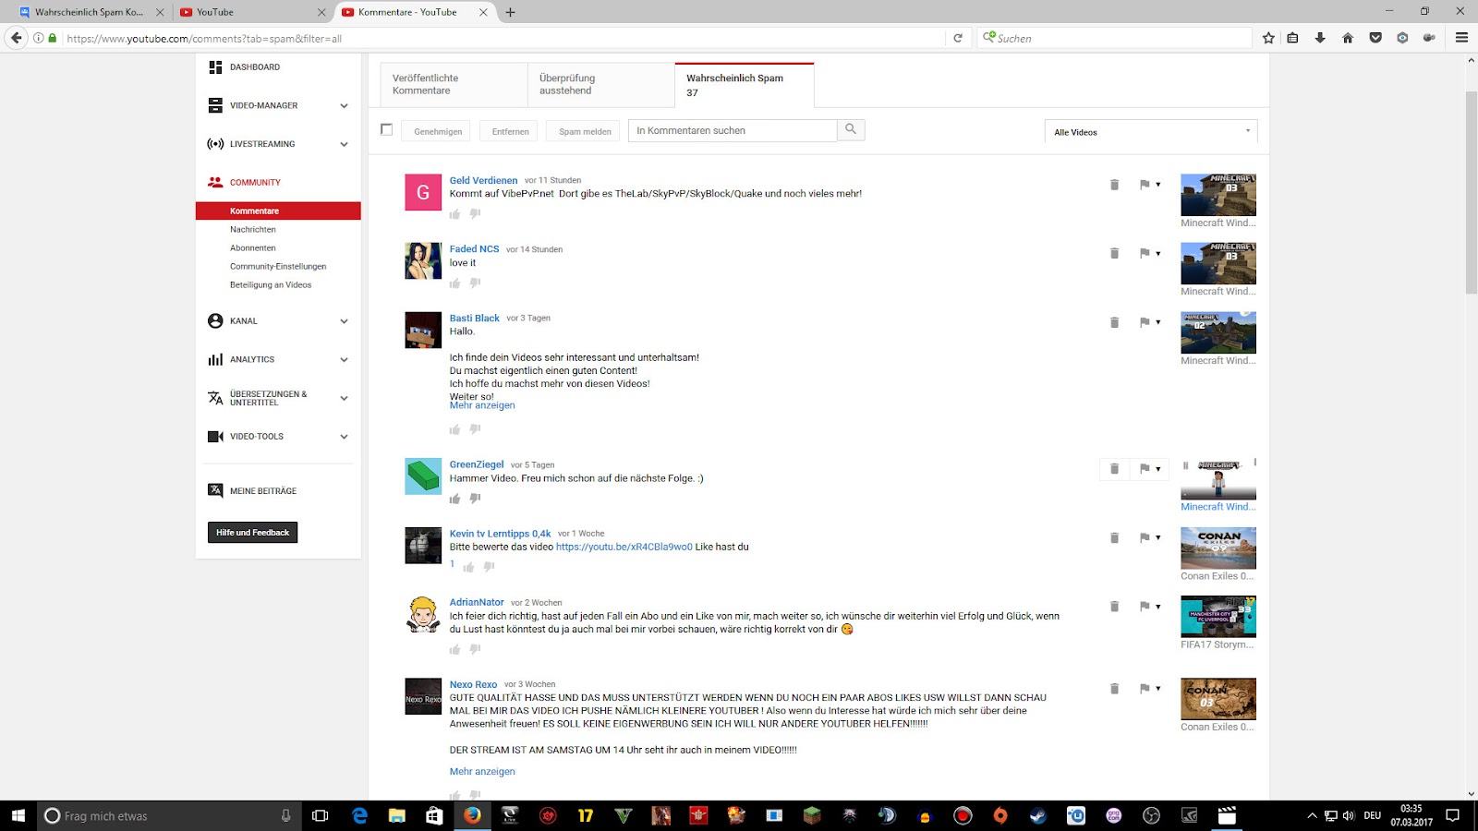Image resolution: width=1478 pixels, height=831 pixels.
Task: Like the Geld Verdienen comment
Action: tap(454, 214)
